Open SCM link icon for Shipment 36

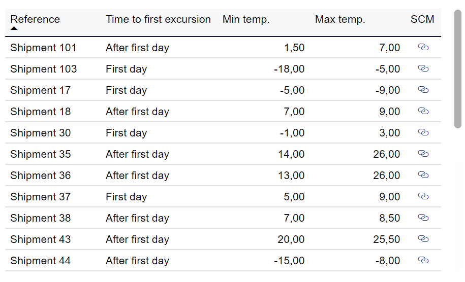coord(423,175)
